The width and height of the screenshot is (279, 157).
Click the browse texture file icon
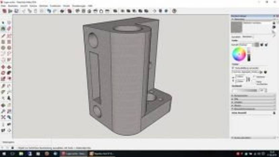pyautogui.click(x=261, y=72)
